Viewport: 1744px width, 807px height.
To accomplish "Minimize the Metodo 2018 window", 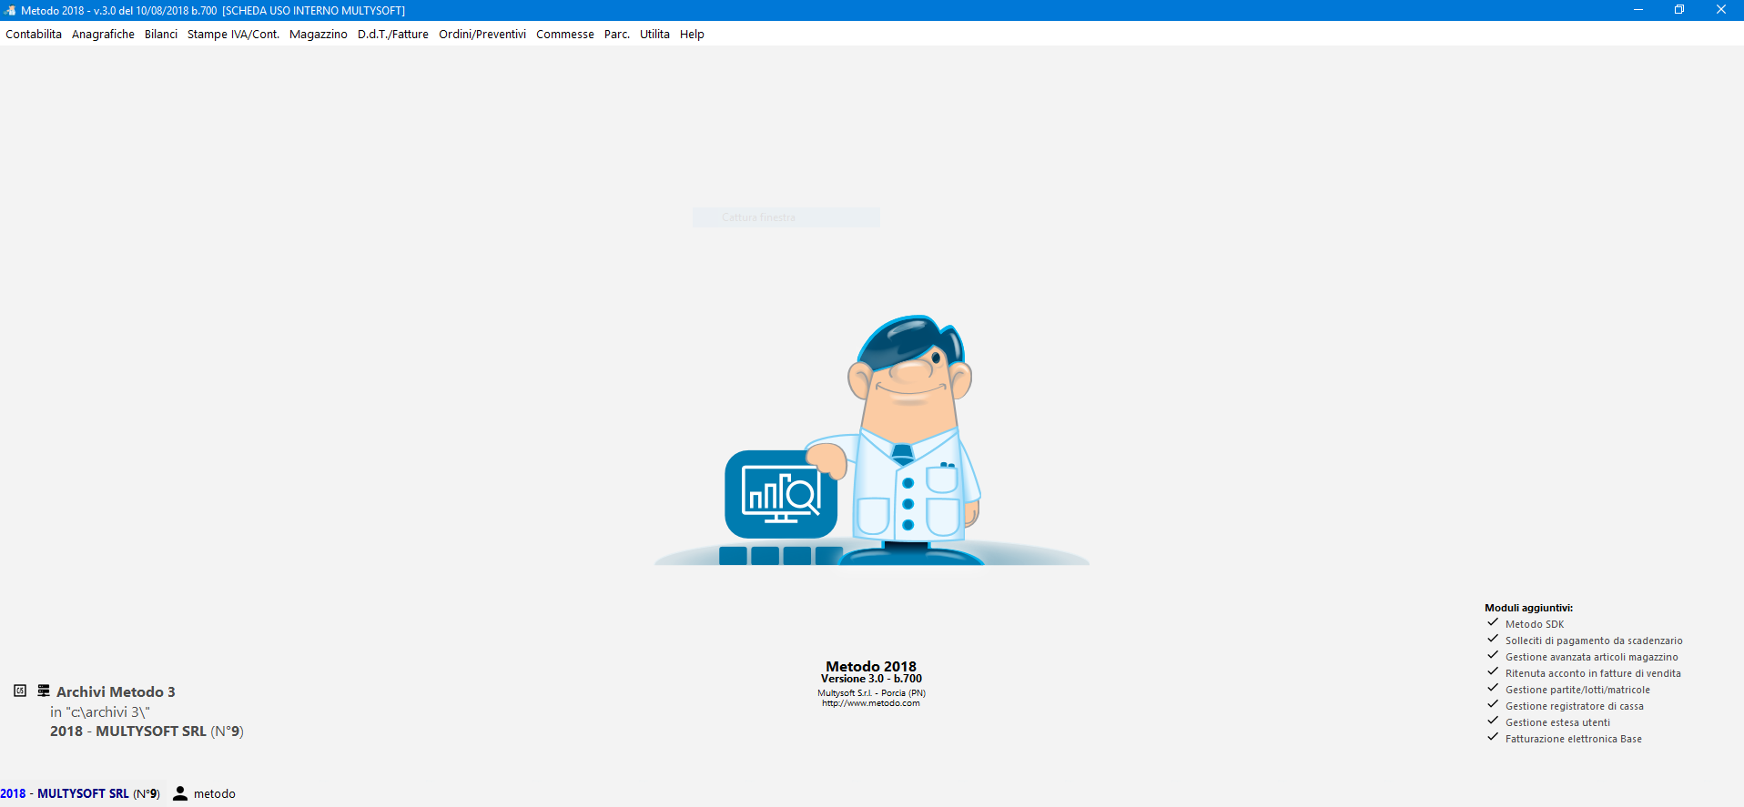I will [x=1638, y=10].
